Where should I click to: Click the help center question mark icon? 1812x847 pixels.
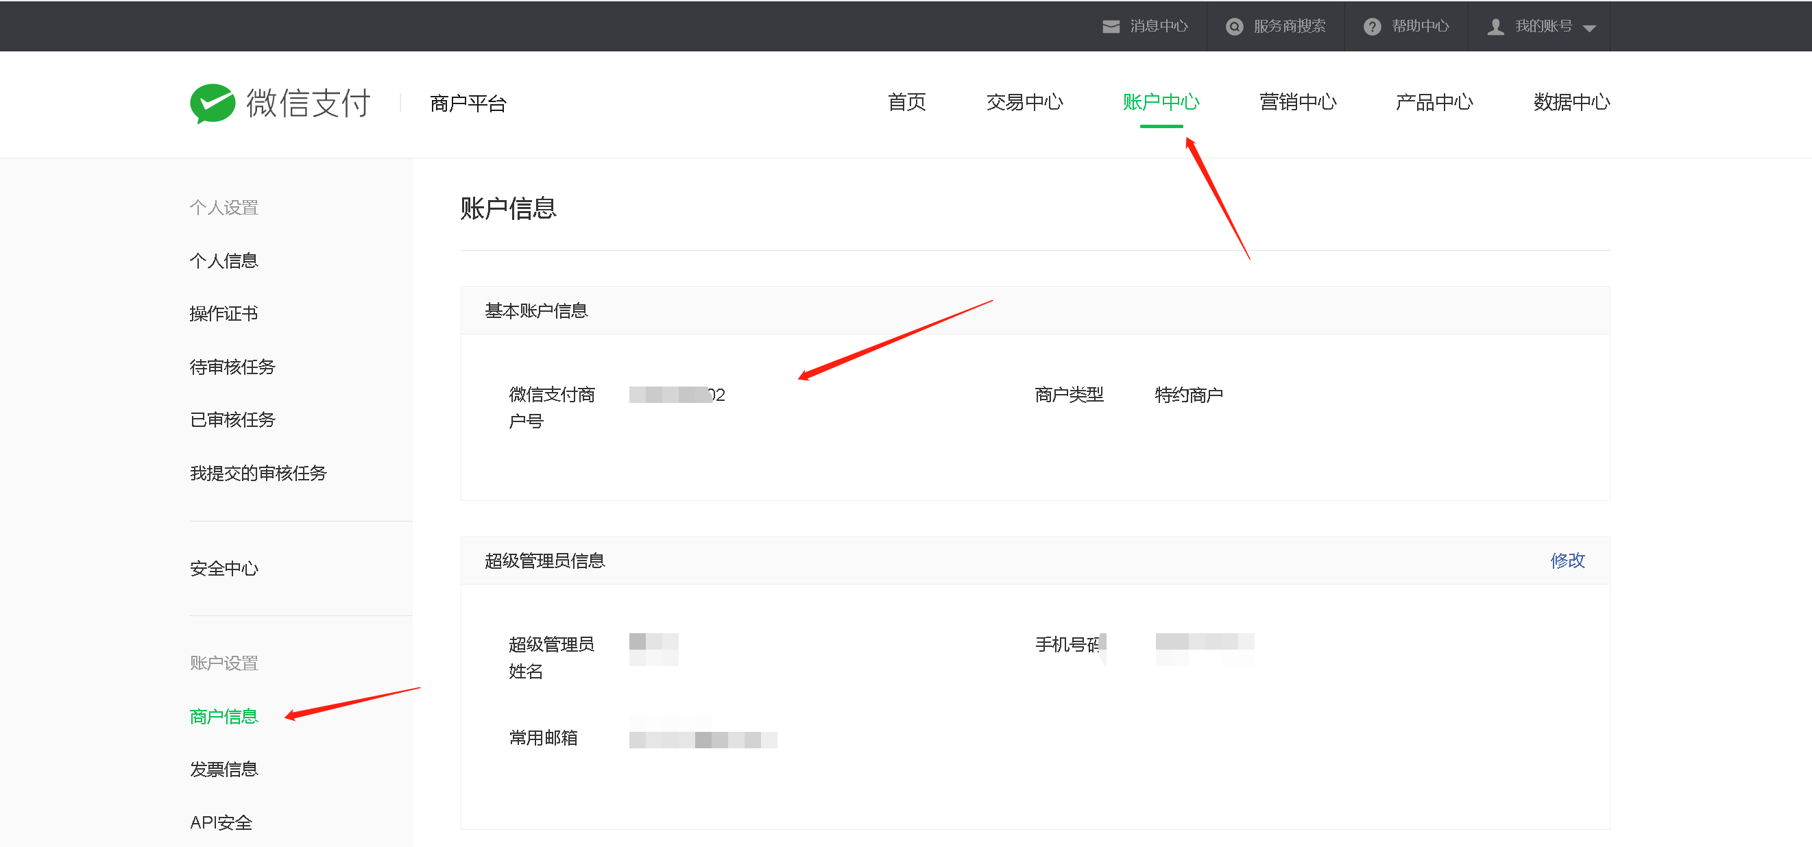coord(1372,27)
